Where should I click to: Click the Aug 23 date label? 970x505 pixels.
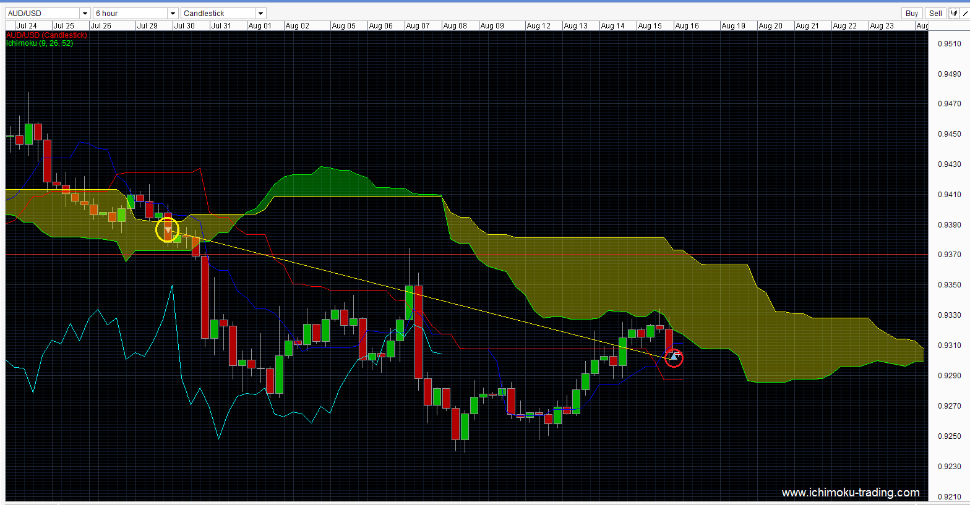coord(882,26)
